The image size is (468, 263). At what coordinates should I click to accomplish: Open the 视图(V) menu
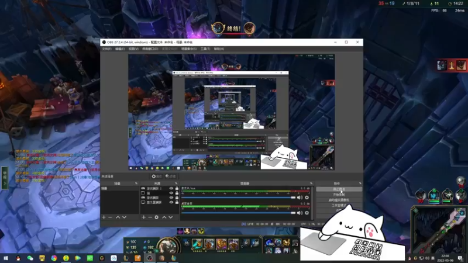(x=133, y=49)
